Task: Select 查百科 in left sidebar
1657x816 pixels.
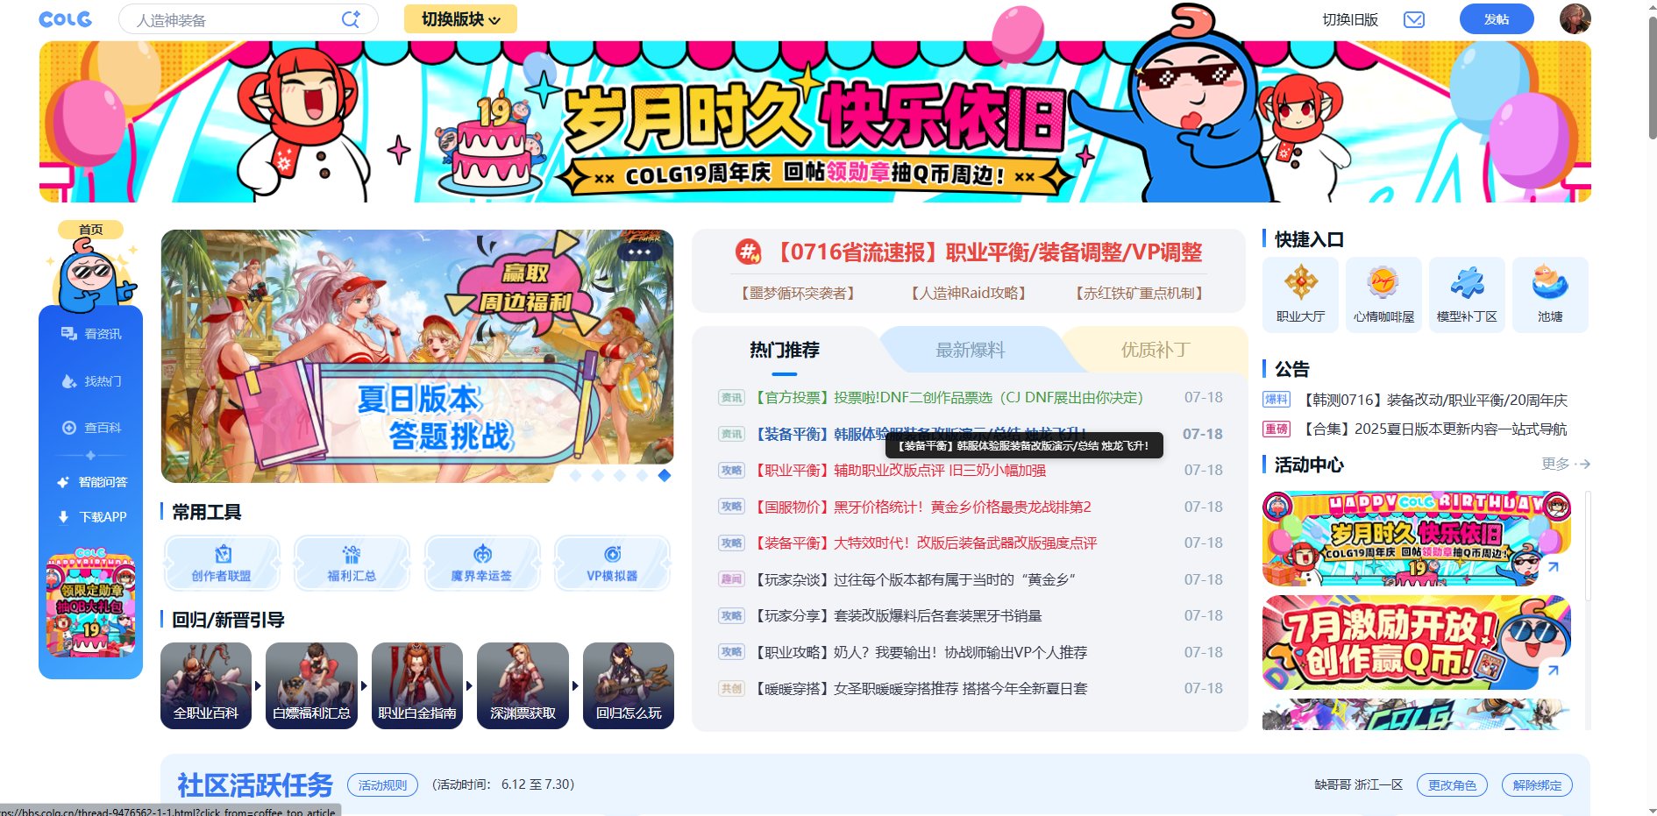Action: coord(91,428)
